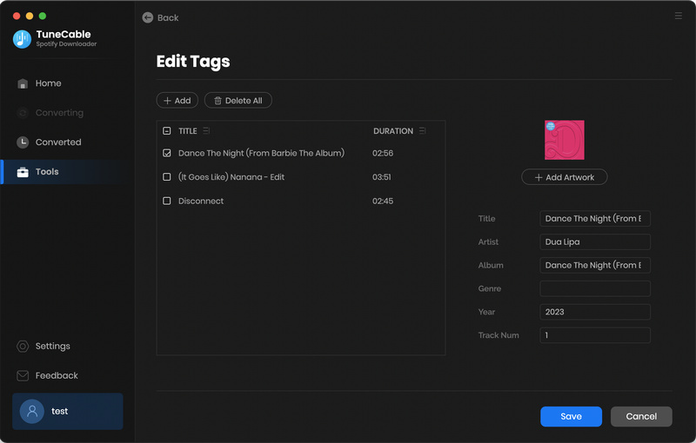Click the Converted clock icon

point(23,142)
